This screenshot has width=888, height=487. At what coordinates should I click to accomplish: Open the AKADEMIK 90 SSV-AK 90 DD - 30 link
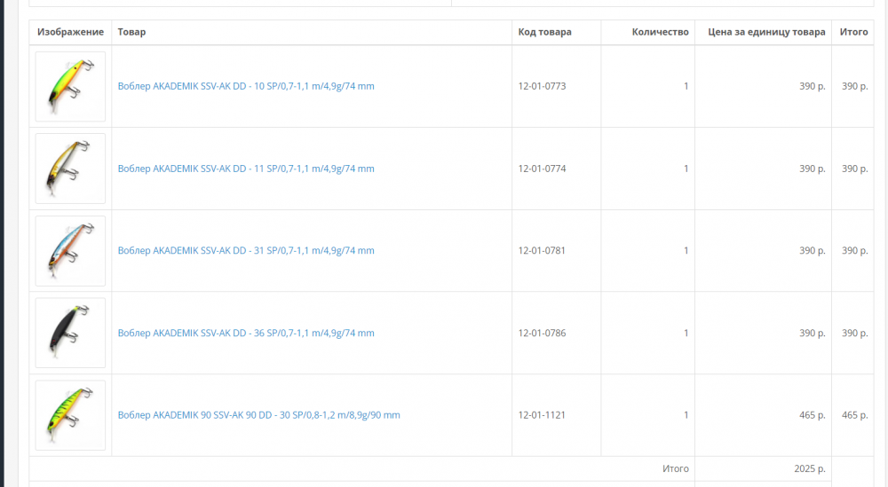(x=258, y=415)
